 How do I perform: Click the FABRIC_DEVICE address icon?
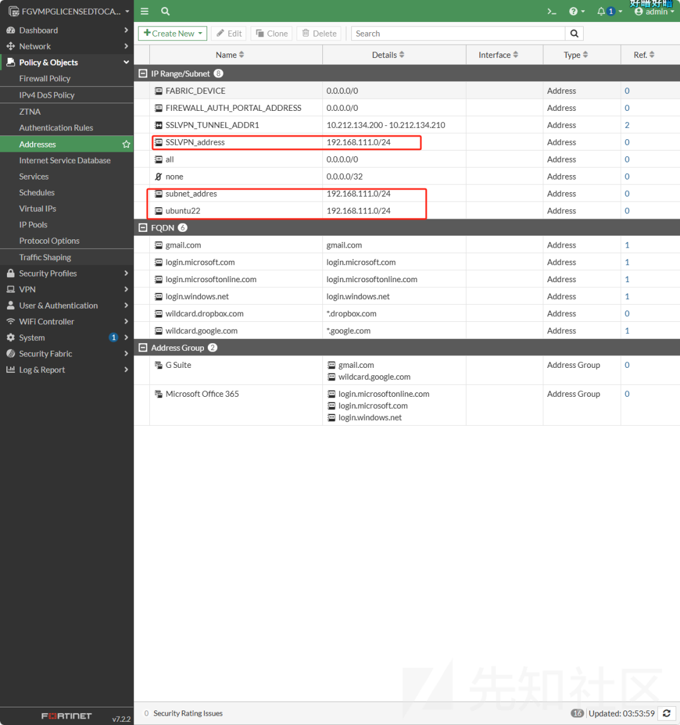158,91
